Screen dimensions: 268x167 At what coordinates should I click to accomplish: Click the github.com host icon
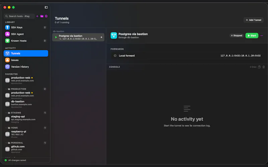[x=7, y=149]
